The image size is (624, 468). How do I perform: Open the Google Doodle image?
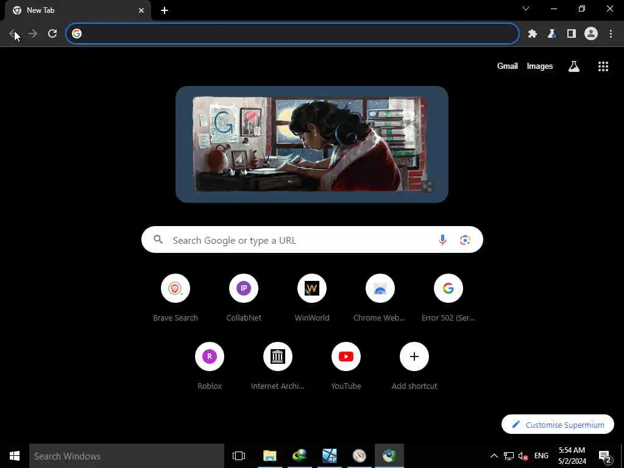click(x=312, y=144)
